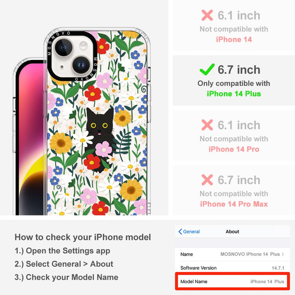Click the camera flash on the phone
The width and height of the screenshot is (295, 295).
pyautogui.click(x=83, y=45)
